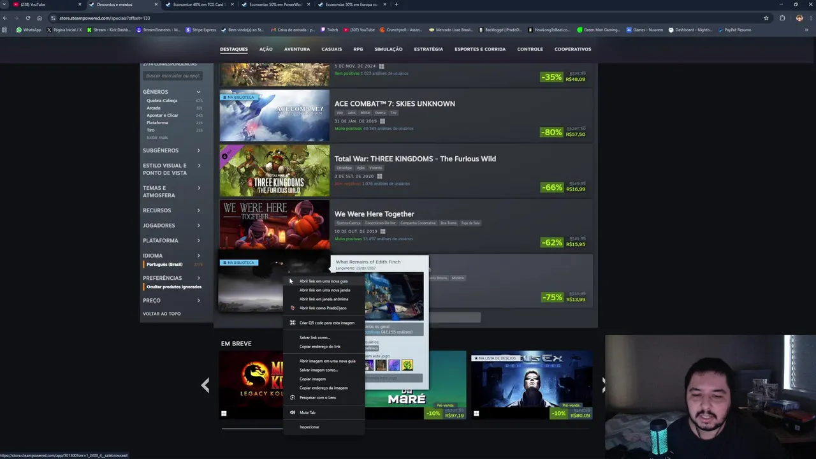Select the ESTRATÉGIA category tab
Viewport: 816px width, 459px height.
coord(428,49)
